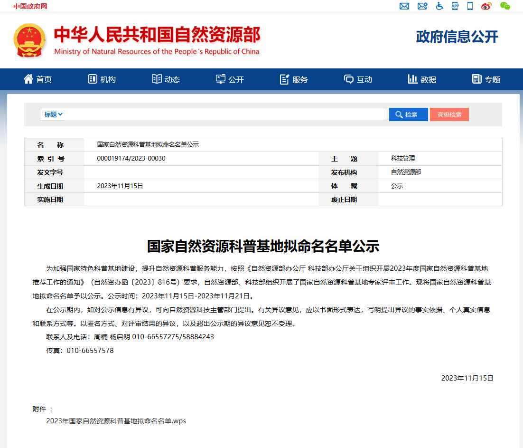Click into the search text field

coord(225,114)
